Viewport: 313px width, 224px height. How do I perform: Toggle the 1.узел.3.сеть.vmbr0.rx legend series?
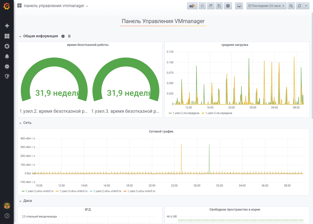click(x=73, y=191)
